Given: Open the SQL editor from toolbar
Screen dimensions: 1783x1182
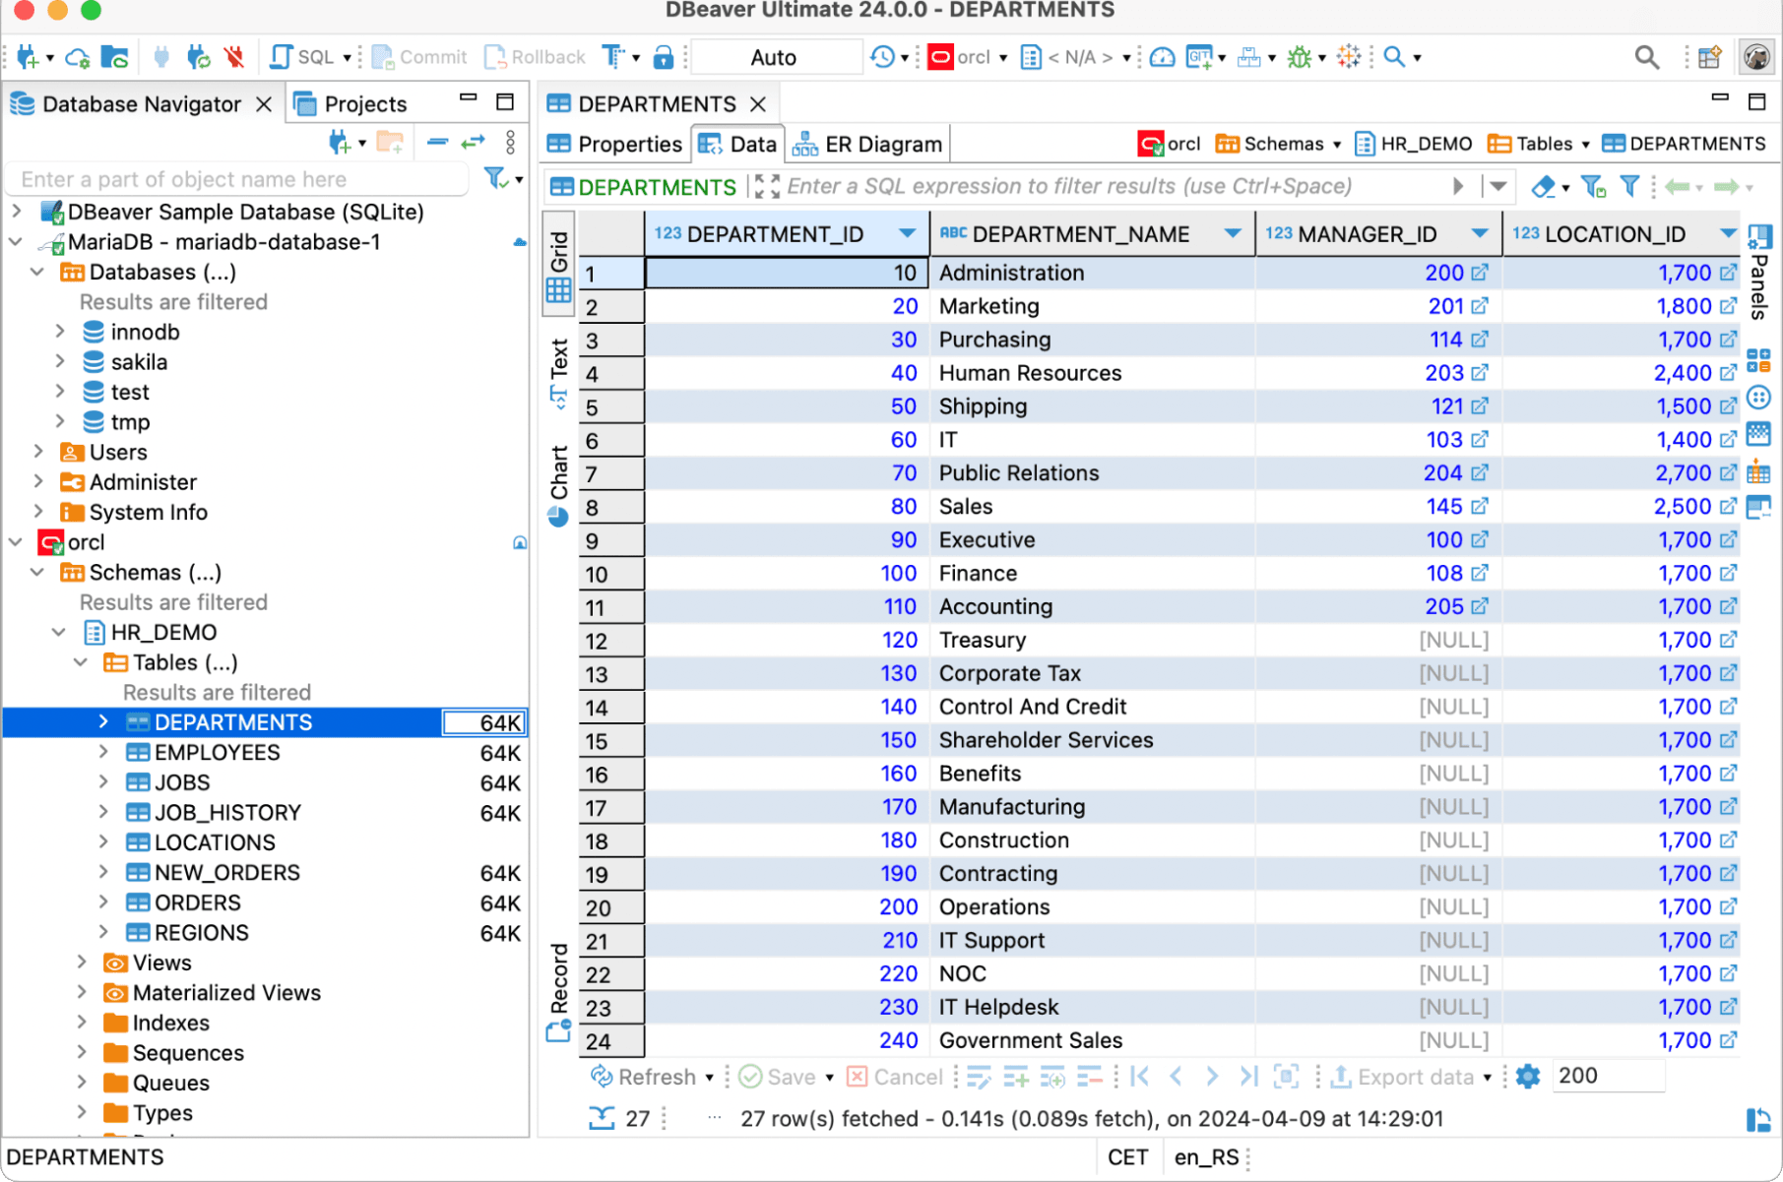Looking at the screenshot, I should click(x=304, y=57).
